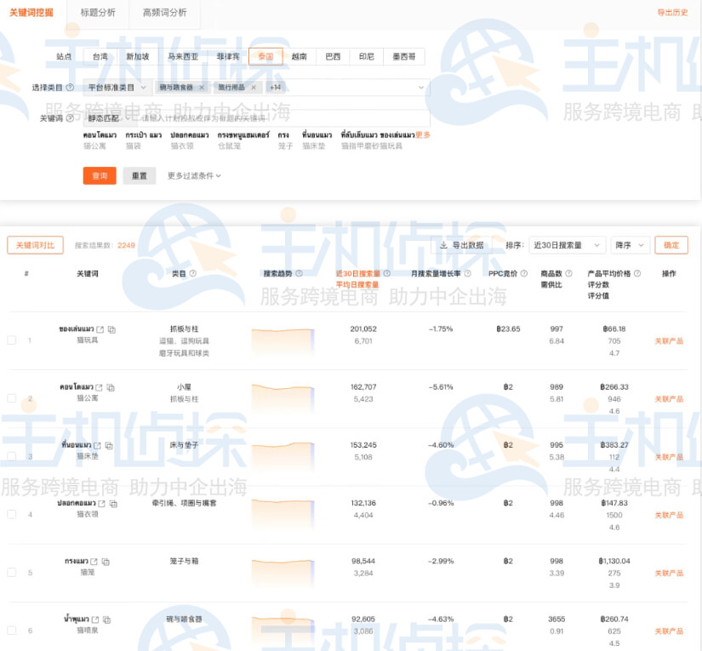Click the tooltip icon on 搜索趋势 header
This screenshot has width=702, height=651.
(x=300, y=273)
